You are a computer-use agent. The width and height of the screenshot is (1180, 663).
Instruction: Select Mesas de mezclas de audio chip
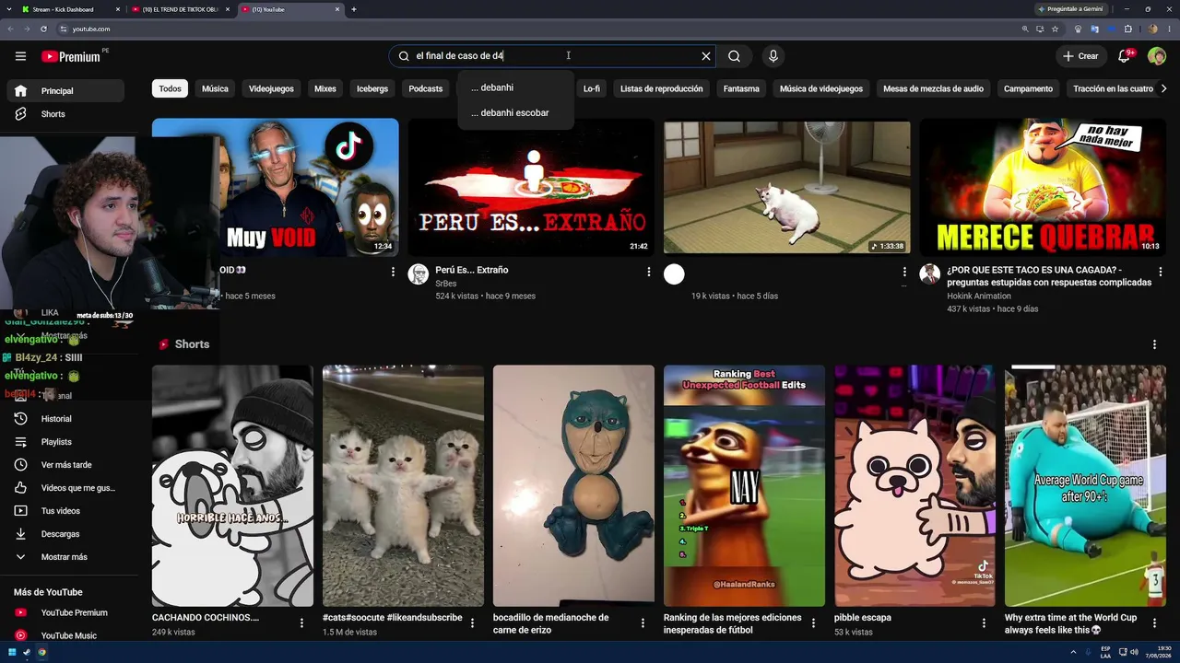click(x=933, y=88)
